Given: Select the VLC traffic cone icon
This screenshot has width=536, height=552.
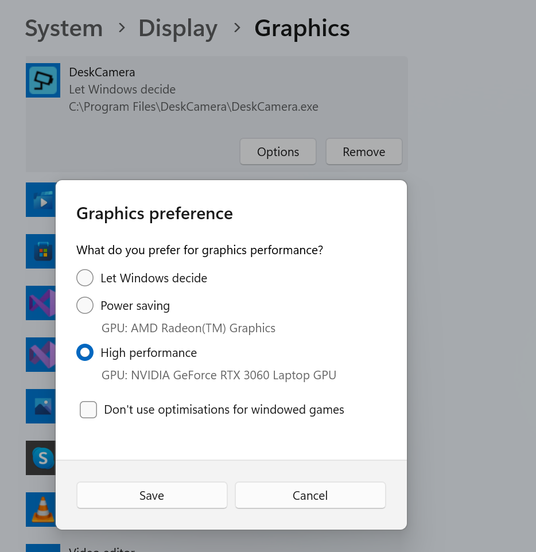Looking at the screenshot, I should coord(41,510).
